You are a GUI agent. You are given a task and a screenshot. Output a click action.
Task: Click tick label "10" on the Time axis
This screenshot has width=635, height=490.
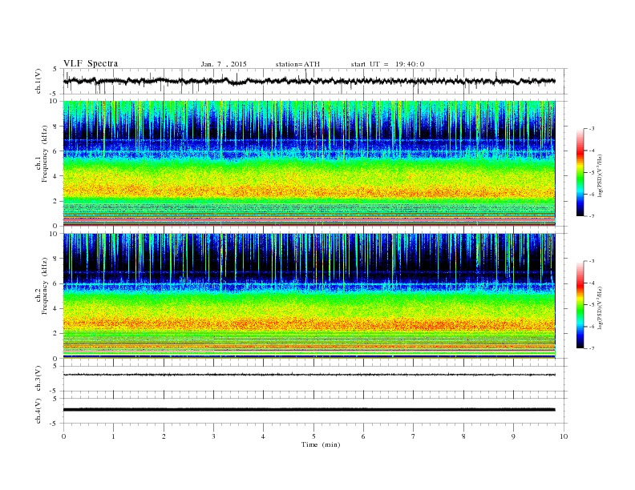[564, 436]
